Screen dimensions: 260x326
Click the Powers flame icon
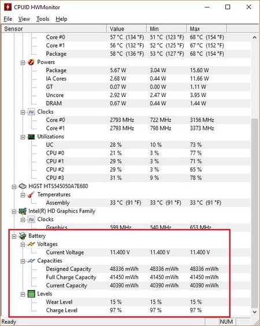coord(31,62)
